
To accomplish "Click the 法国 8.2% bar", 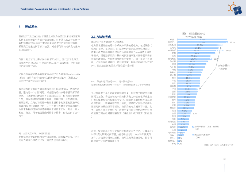I will tap(184, 114).
